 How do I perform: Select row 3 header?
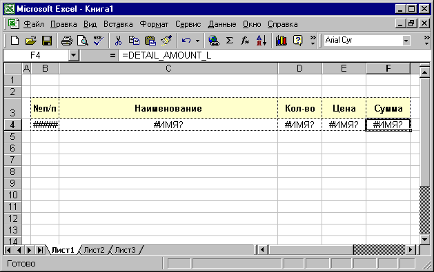pyautogui.click(x=12, y=108)
